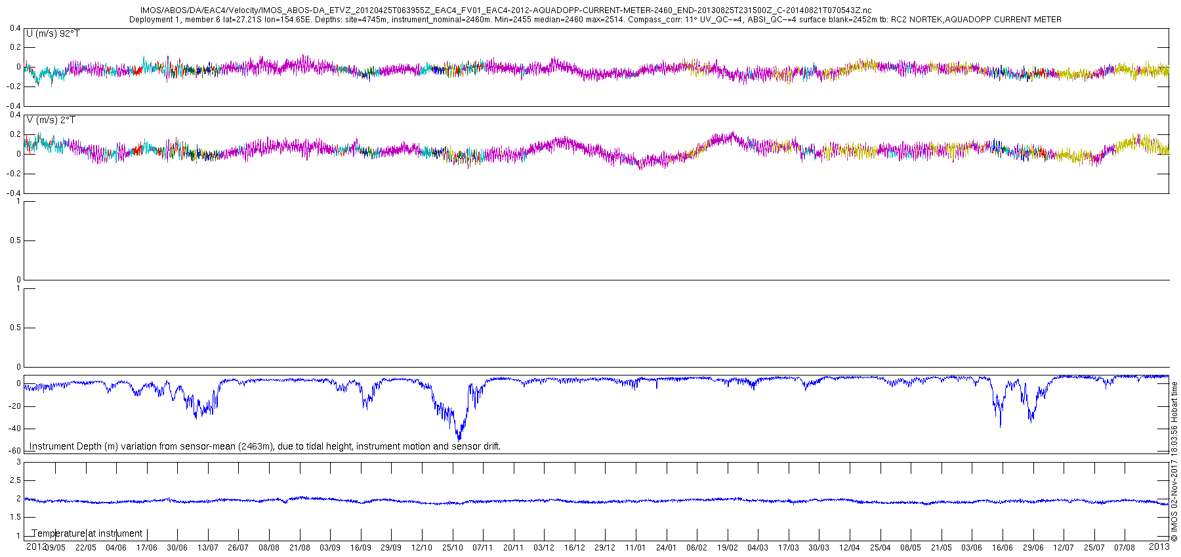Click the '16/06' date tick label

click(1003, 548)
